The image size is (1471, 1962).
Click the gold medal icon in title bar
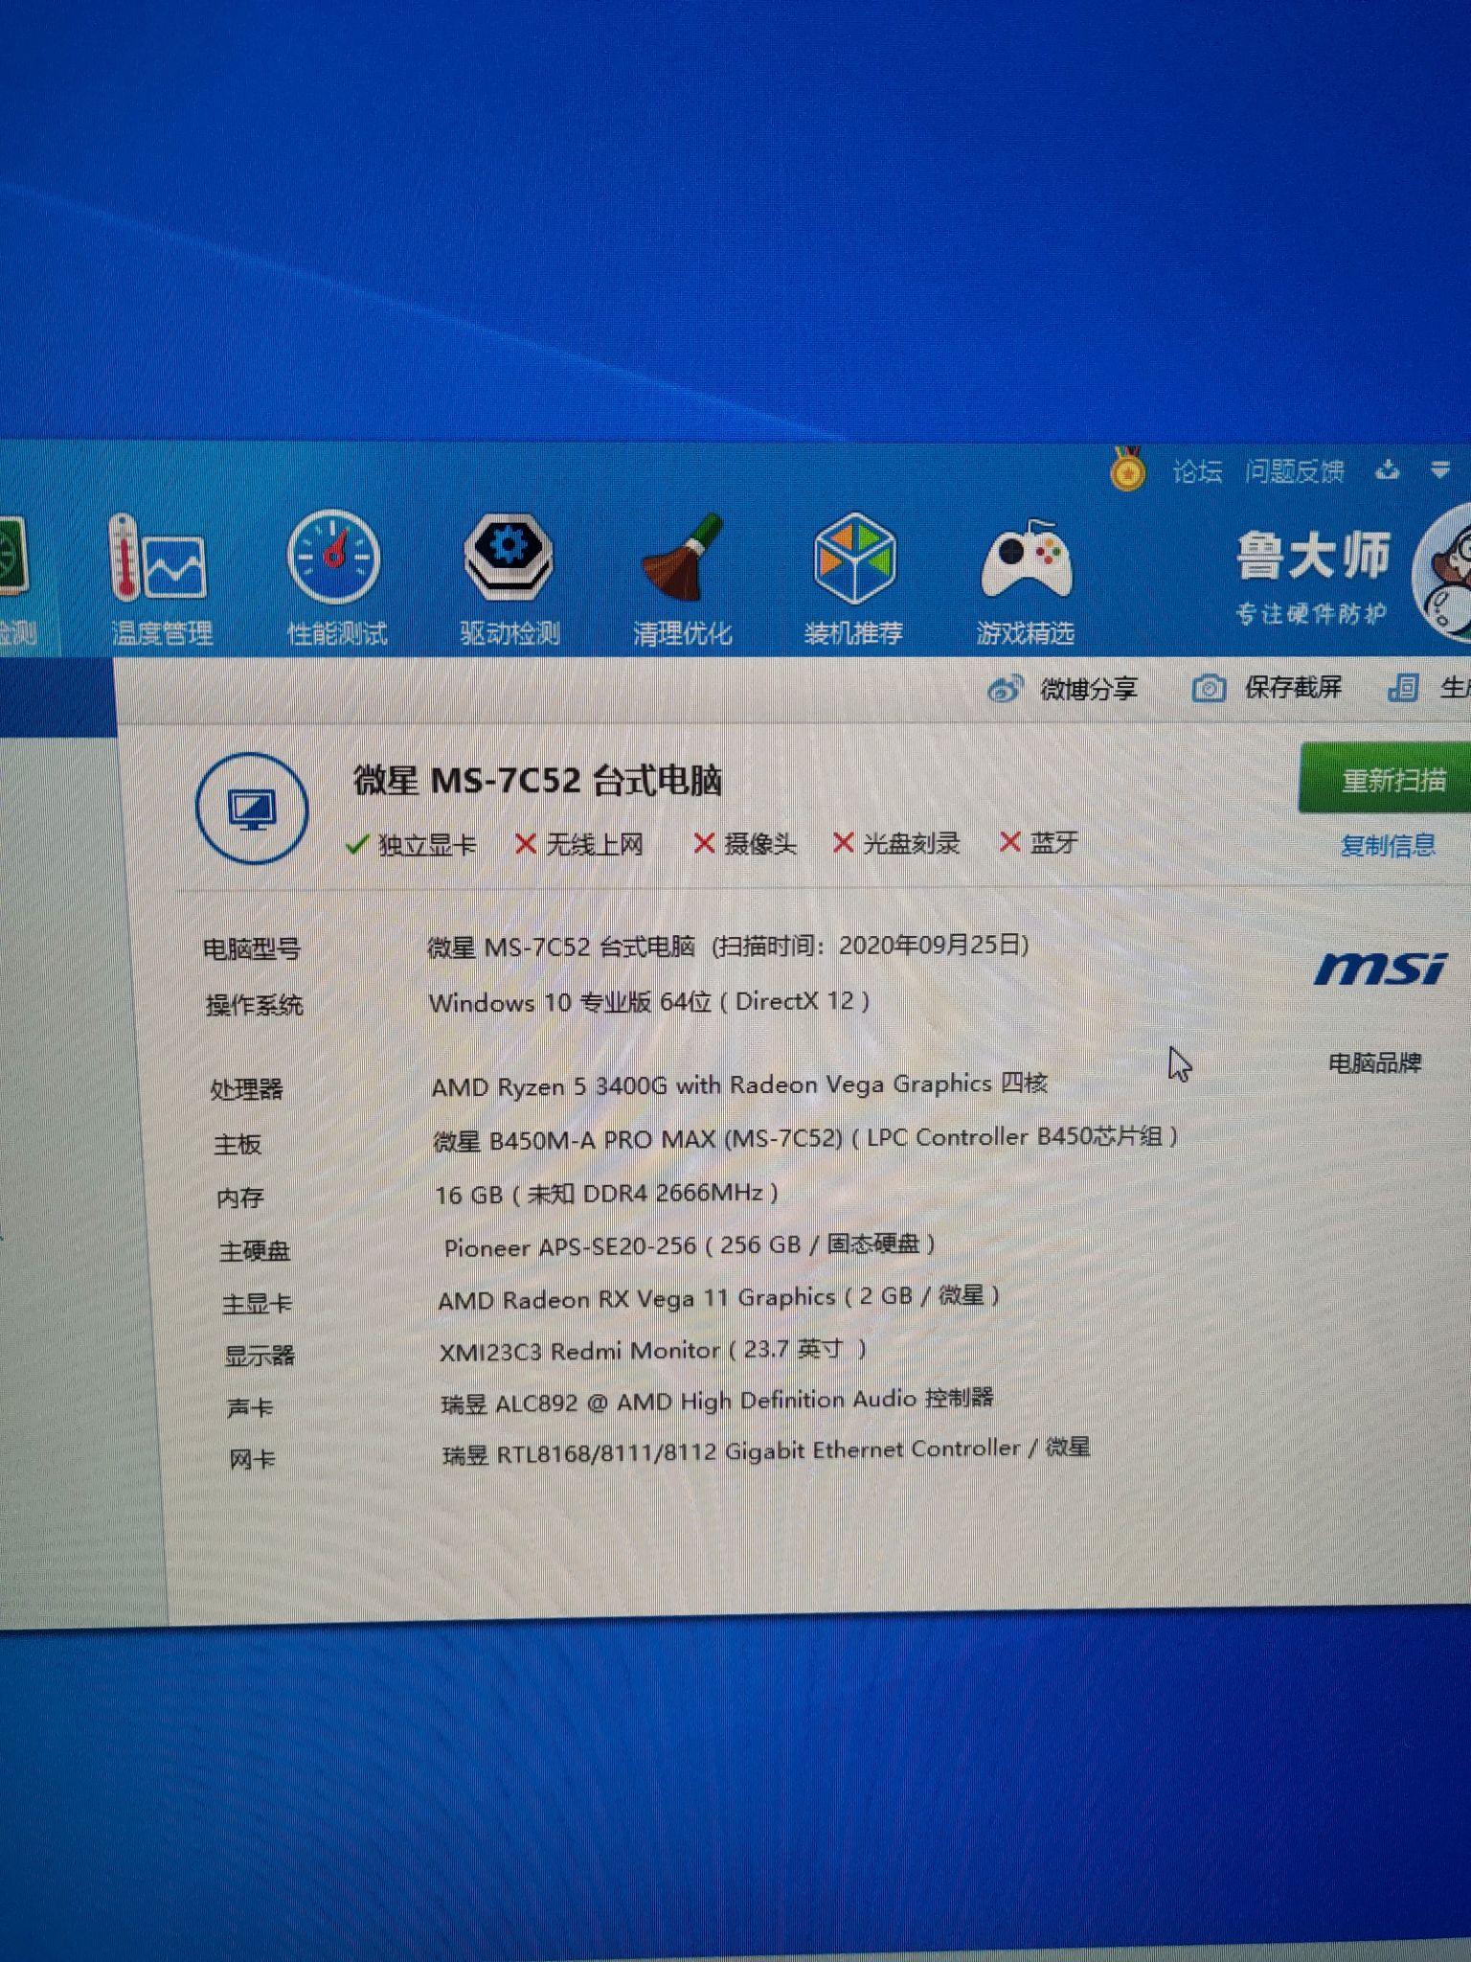[x=1127, y=469]
